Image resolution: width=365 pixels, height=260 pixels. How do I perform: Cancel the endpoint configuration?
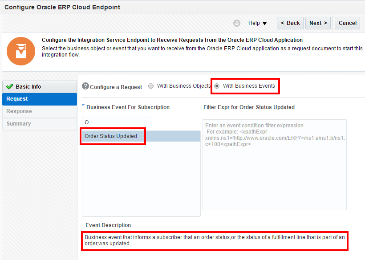pyautogui.click(x=347, y=23)
